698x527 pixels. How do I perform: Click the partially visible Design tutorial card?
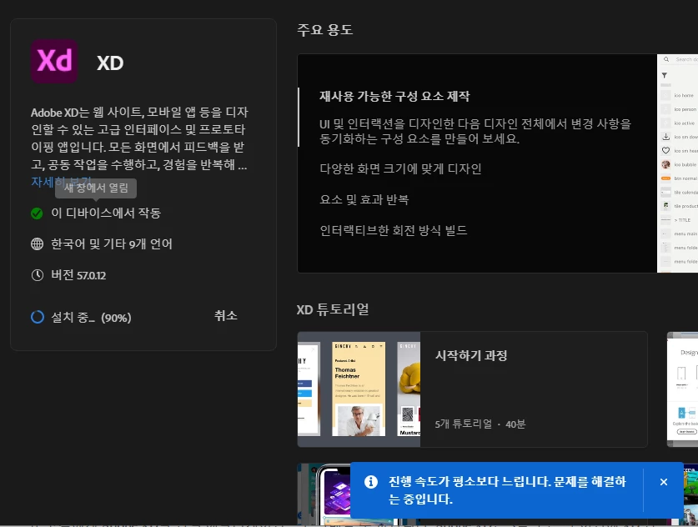coord(682,389)
